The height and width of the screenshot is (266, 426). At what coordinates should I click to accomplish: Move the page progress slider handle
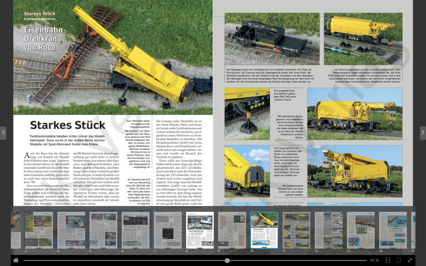[227, 260]
